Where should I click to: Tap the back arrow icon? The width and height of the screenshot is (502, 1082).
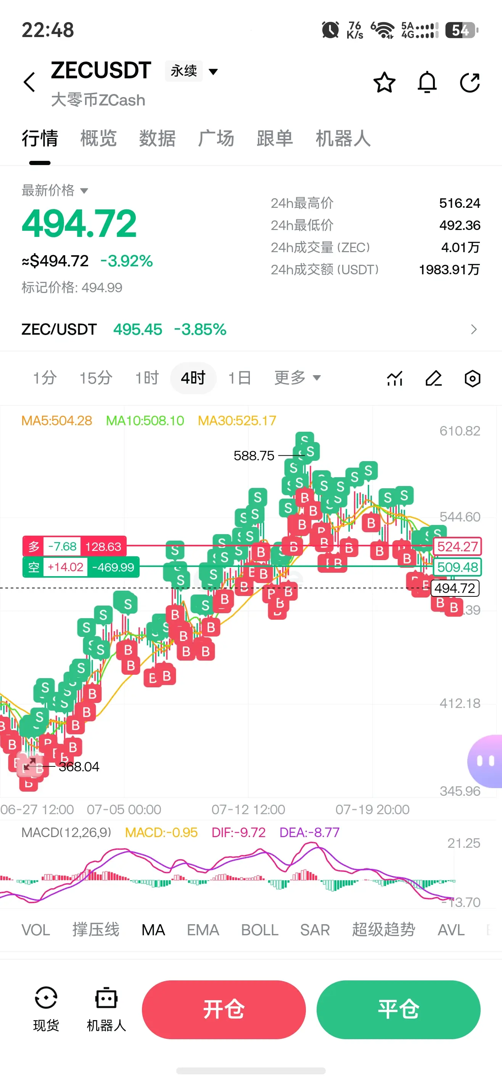click(x=29, y=82)
